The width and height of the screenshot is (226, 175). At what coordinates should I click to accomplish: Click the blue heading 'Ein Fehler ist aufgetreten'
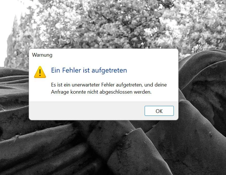coord(89,70)
